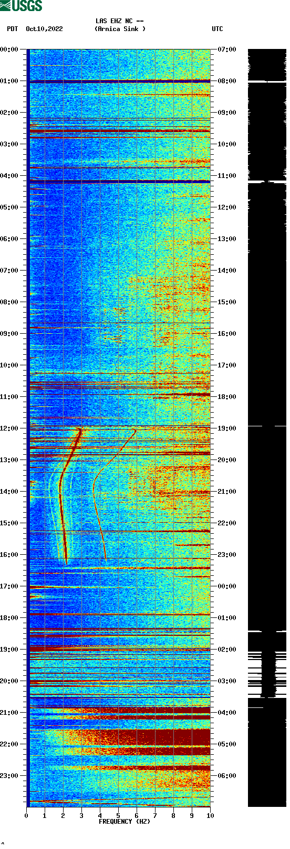Click the '04:00' PDT time label

(9, 176)
